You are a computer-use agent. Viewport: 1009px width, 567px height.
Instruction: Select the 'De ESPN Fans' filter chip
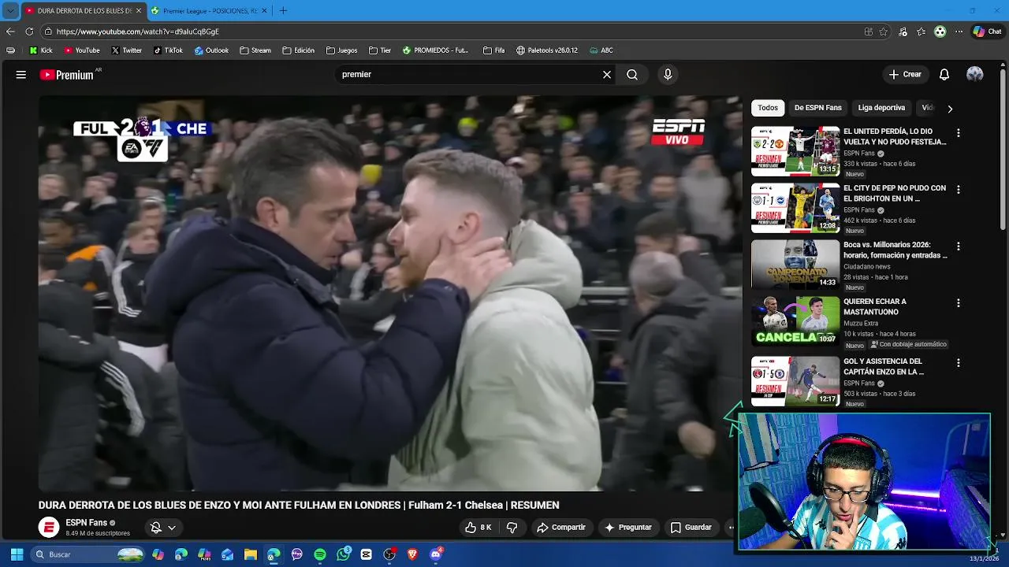[x=818, y=108]
